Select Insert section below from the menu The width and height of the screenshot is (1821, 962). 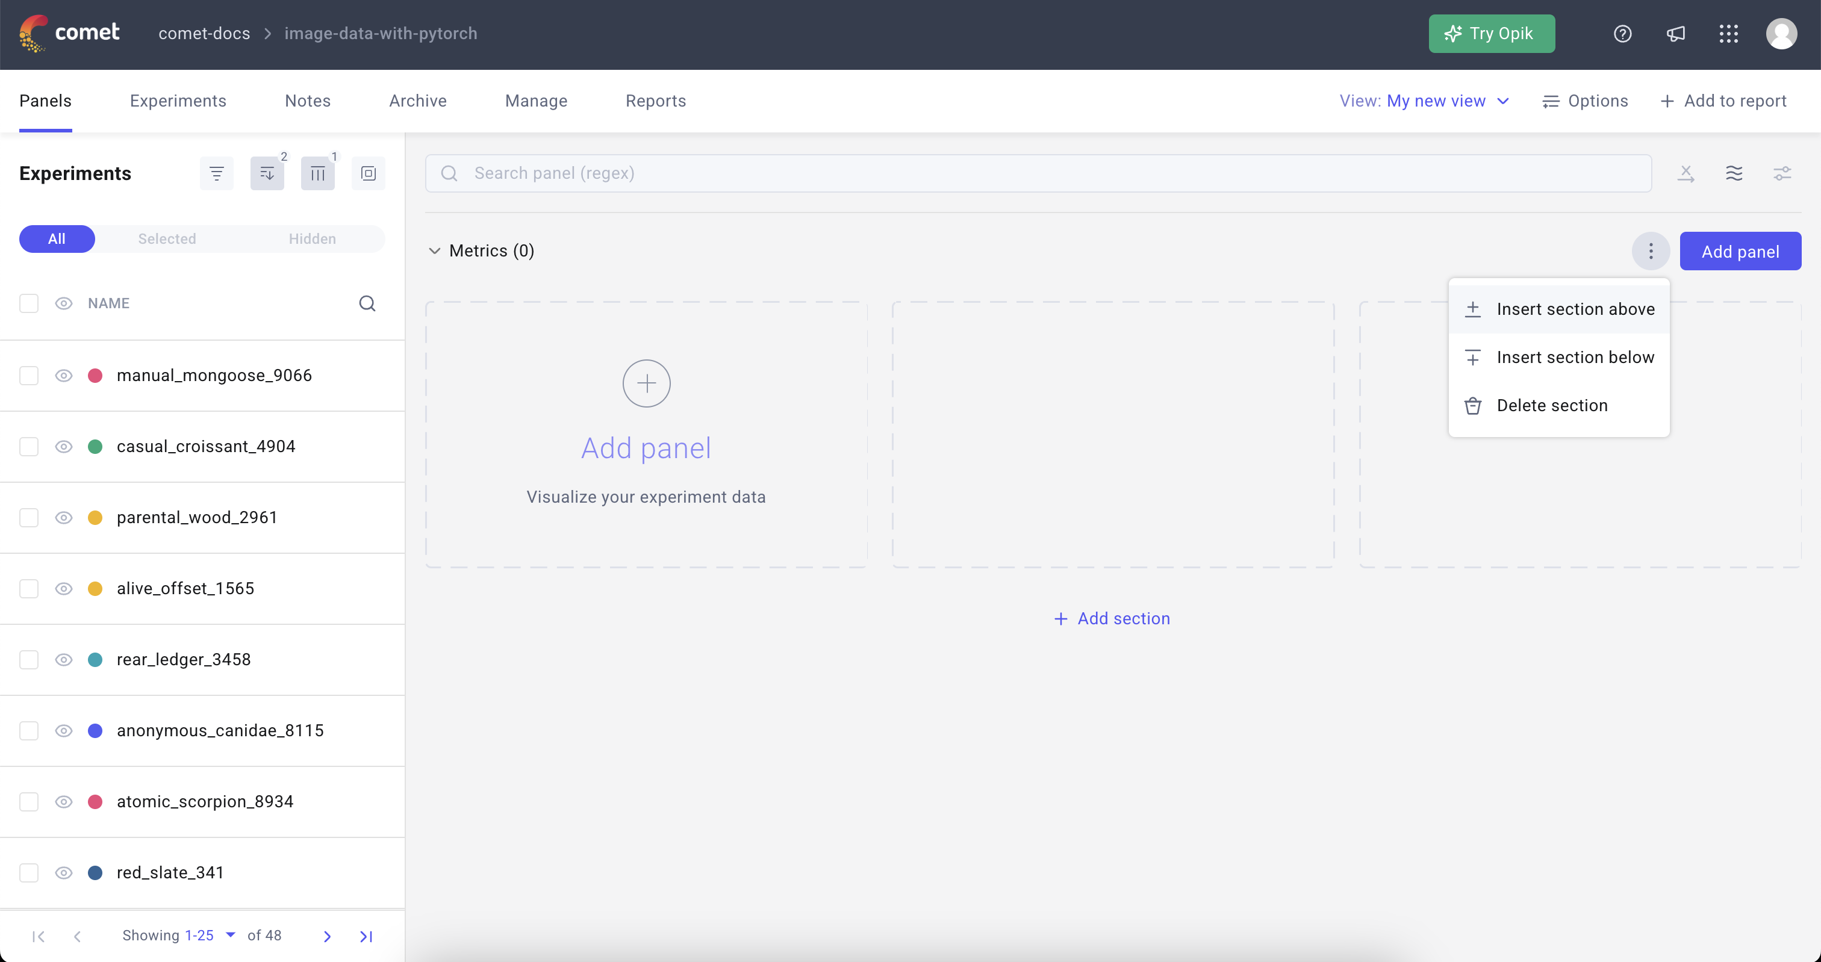pyautogui.click(x=1560, y=357)
